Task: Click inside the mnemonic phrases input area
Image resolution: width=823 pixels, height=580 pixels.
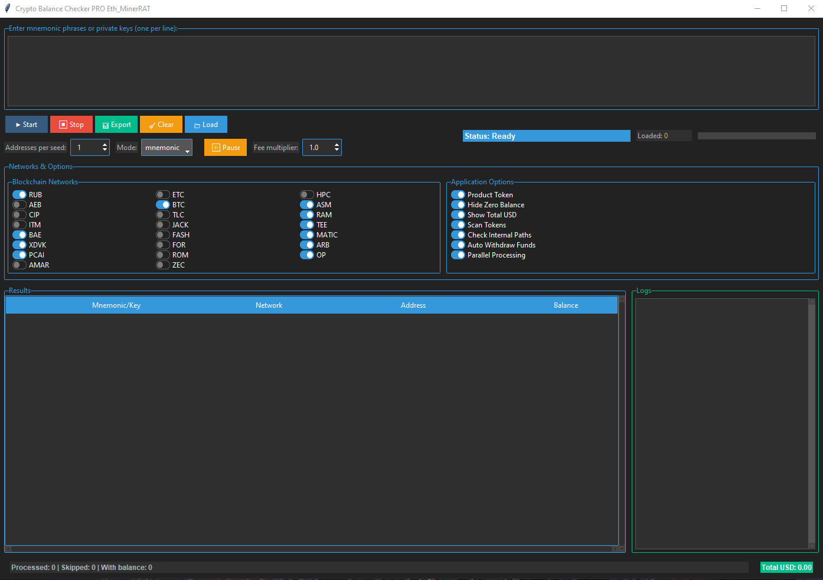Action: tap(410, 70)
